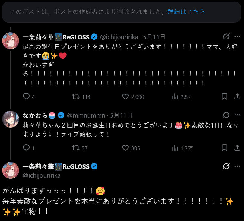244x221 pixels.
Task: Like なかむら's post with 805 likes
Action: 125,148
